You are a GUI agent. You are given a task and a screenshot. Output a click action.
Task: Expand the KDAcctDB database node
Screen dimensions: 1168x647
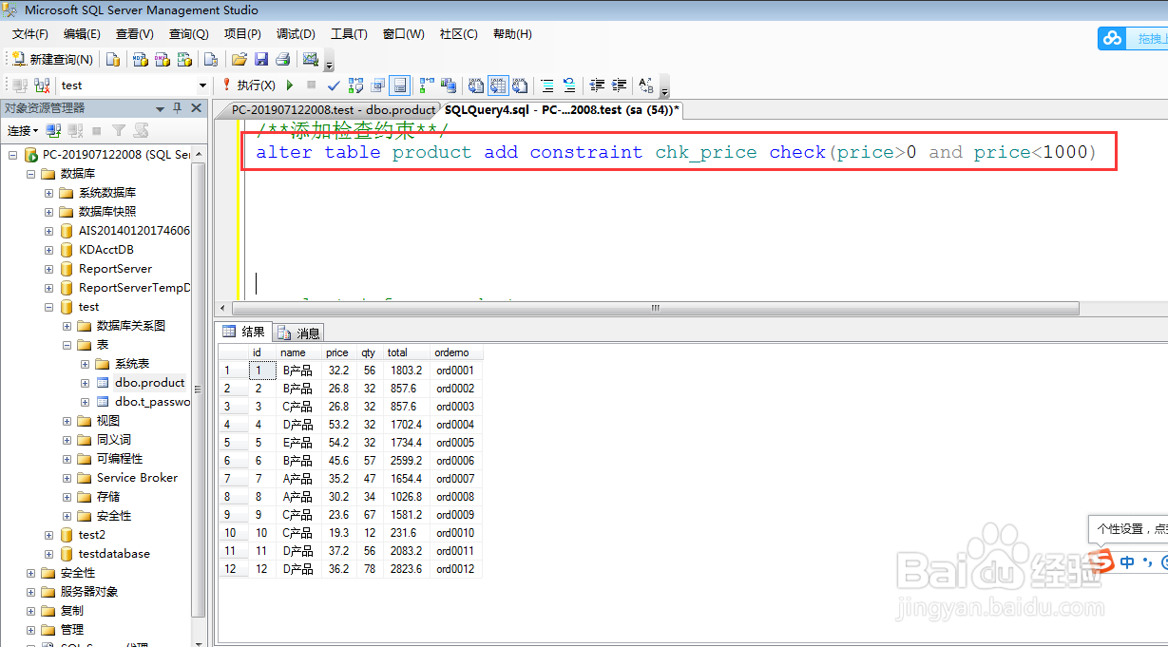[x=48, y=250]
